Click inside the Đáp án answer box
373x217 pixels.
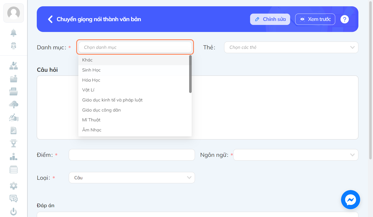[197, 214]
